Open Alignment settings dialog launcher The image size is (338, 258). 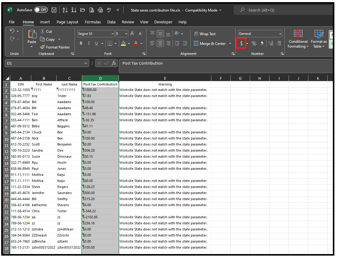point(233,54)
